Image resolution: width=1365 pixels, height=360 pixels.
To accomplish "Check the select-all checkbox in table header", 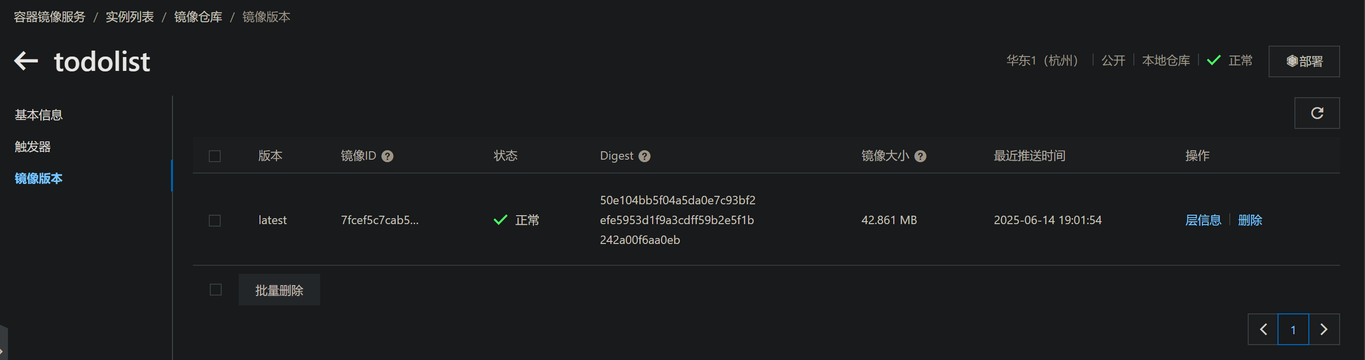I will point(215,156).
